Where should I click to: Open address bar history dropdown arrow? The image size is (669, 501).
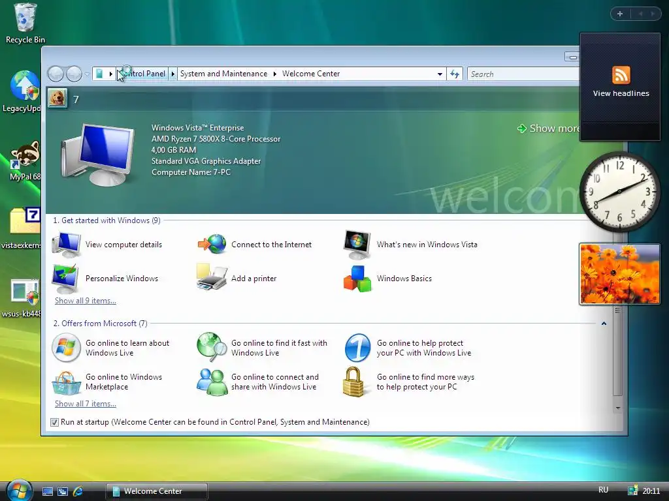coord(440,74)
